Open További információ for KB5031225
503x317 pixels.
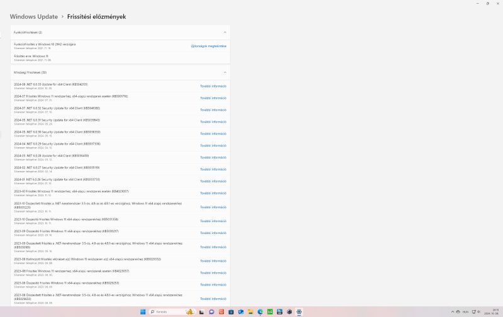click(213, 208)
